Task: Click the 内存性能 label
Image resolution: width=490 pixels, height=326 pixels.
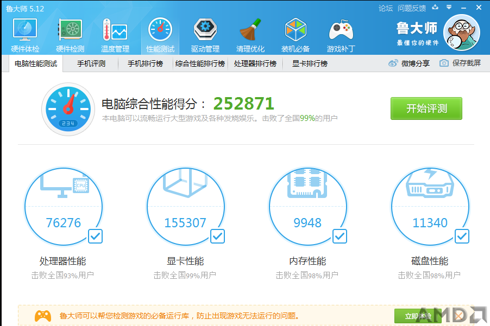Action: (307, 261)
